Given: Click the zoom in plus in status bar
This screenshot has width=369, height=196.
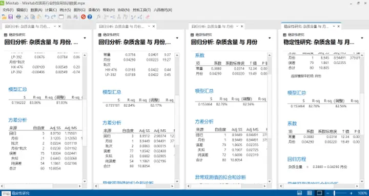Looking at the screenshot, I should [351, 193].
